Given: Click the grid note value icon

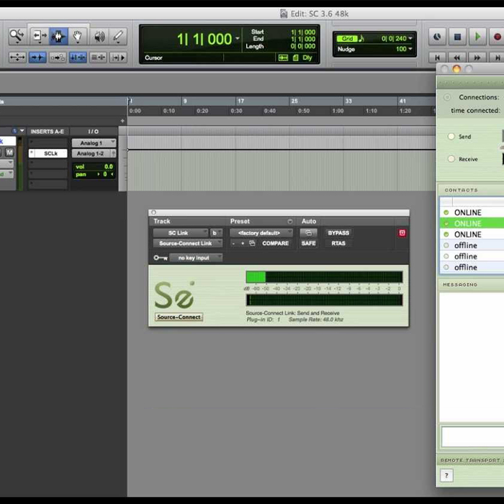Looking at the screenshot, I should (361, 39).
